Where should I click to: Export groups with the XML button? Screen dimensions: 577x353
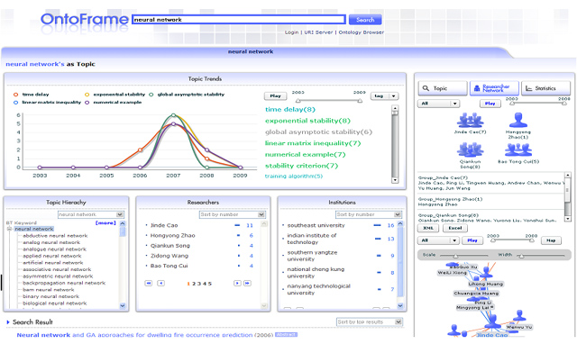pos(428,228)
